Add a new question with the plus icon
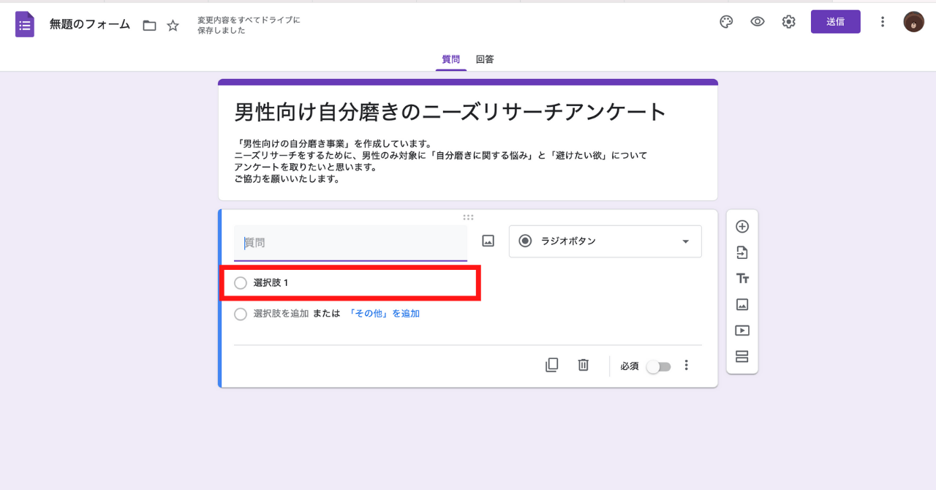 point(742,226)
